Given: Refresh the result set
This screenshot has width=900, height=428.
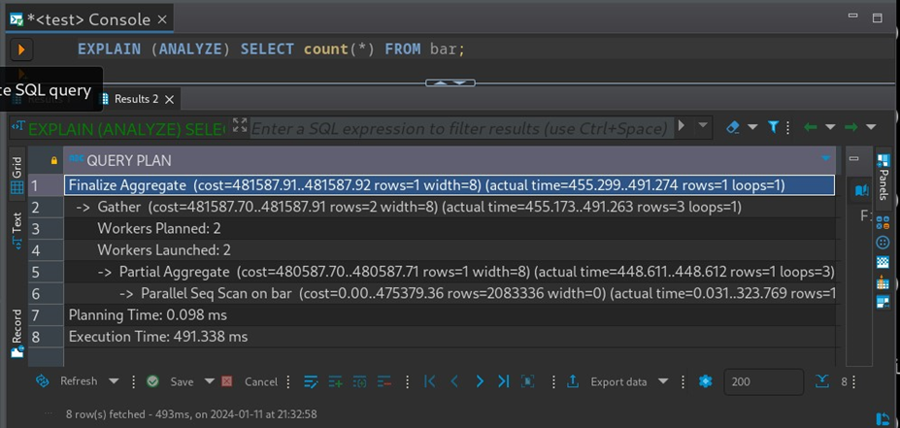Looking at the screenshot, I should [66, 381].
